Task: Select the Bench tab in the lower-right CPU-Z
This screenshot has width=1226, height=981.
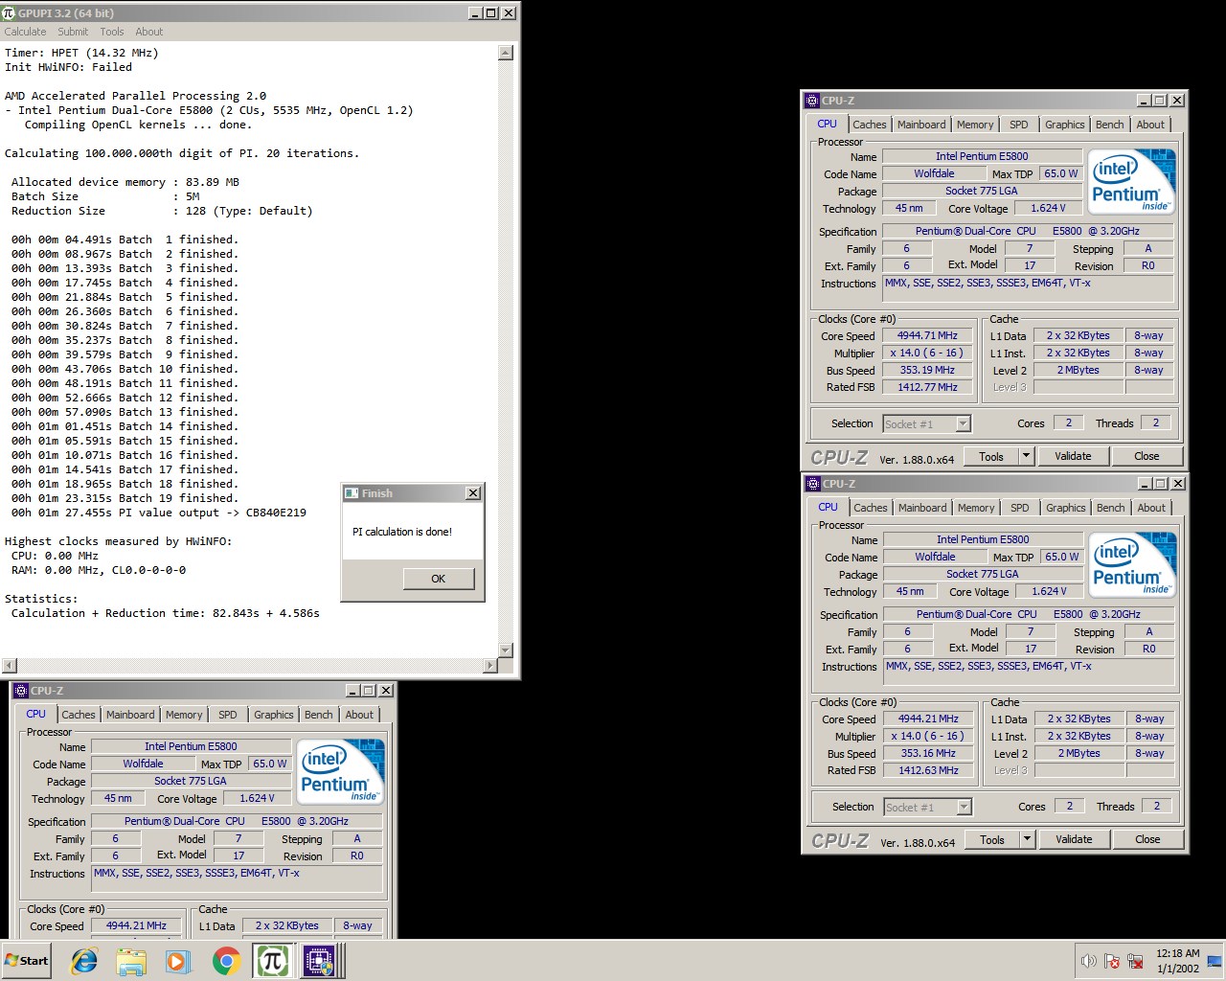Action: pos(1111,508)
